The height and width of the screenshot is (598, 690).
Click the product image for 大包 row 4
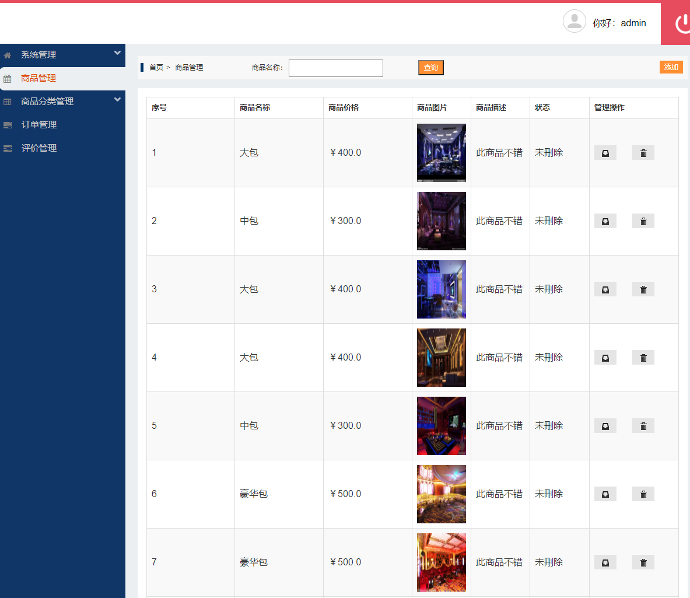[441, 357]
